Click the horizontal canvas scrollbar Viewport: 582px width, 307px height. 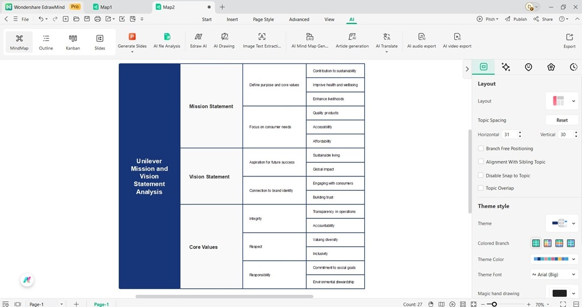point(224,296)
